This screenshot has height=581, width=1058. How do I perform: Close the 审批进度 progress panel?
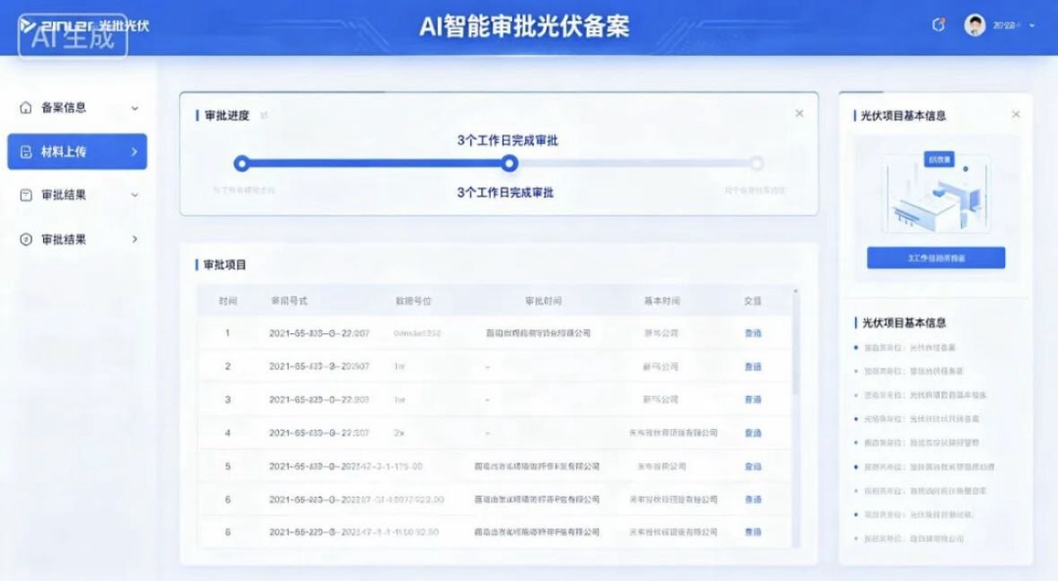pos(799,114)
